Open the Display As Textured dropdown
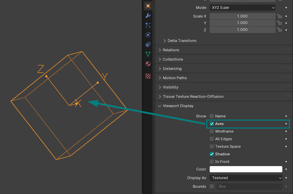The height and width of the screenshot is (194, 293). tap(246, 178)
